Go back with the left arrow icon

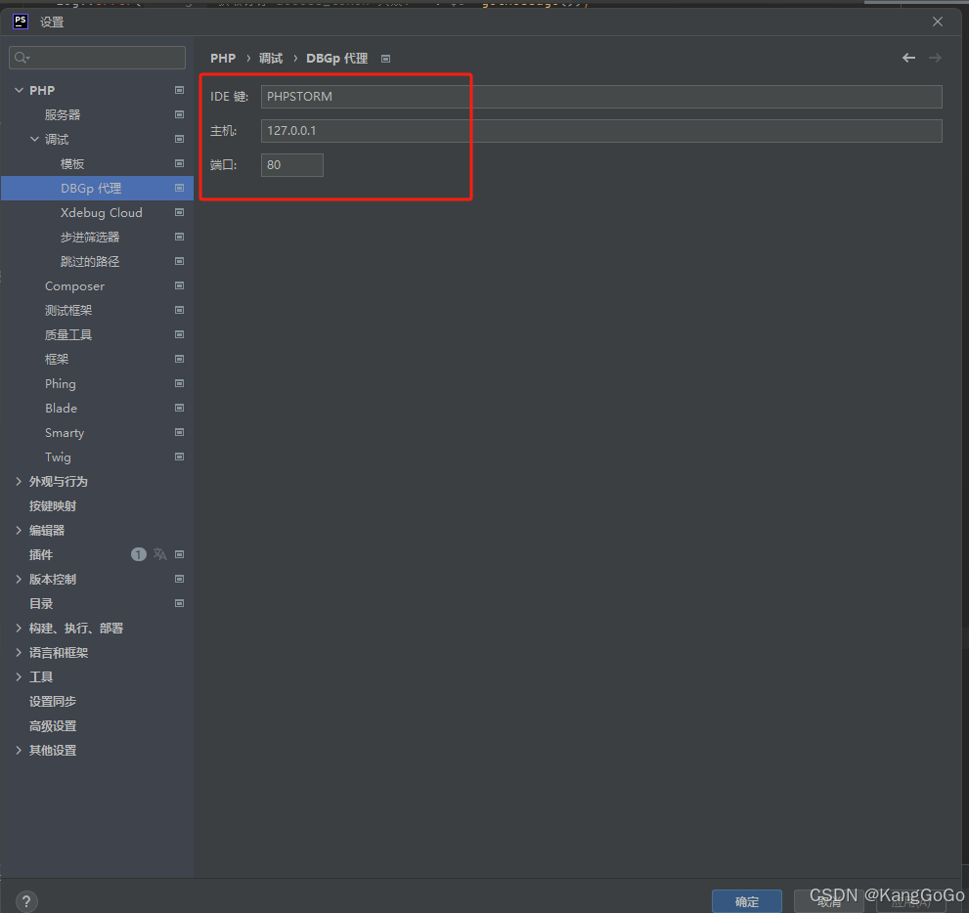[x=908, y=58]
